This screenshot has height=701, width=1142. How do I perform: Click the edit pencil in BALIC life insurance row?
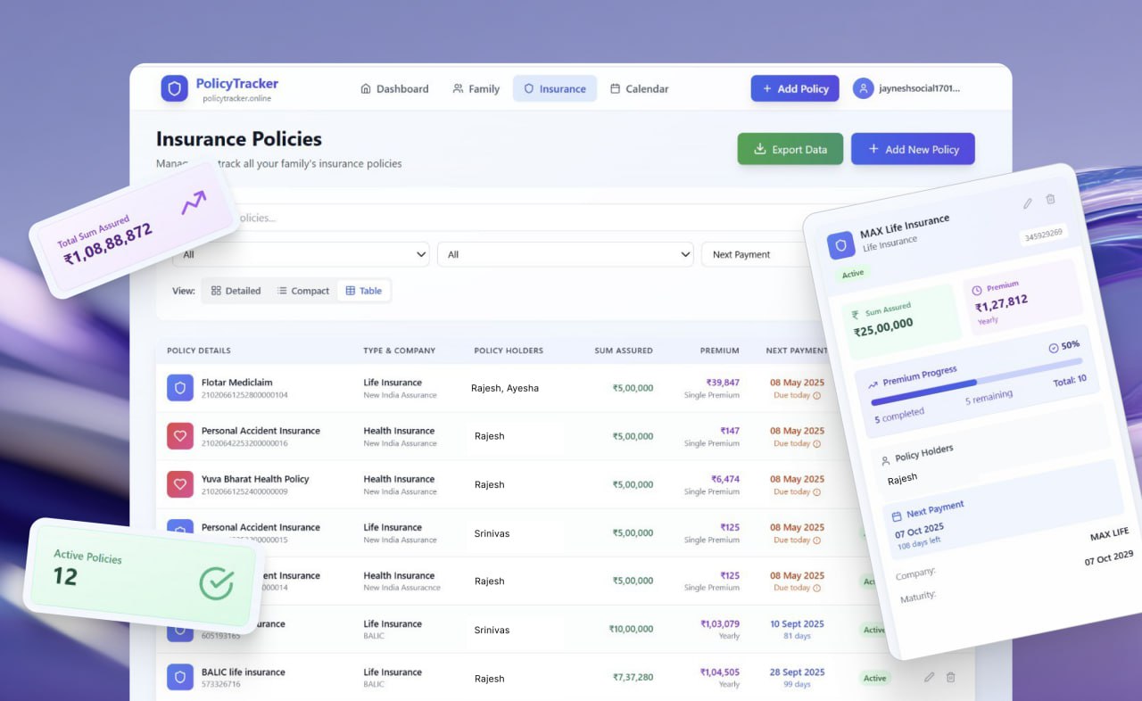929,678
